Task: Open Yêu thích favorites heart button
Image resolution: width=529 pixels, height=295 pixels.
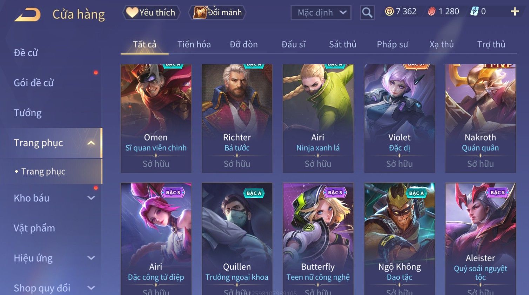Action: click(x=151, y=13)
